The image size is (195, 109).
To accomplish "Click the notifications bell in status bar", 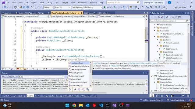I will pyautogui.click(x=191, y=100).
